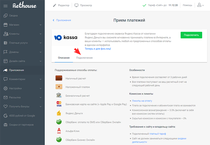210x145 pixels.
Task: Click the Google G icon
Action: click(6, 116)
